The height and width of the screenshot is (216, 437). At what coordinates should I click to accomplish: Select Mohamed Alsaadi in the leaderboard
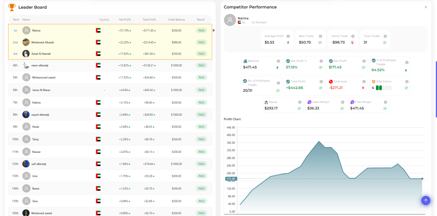(x=42, y=42)
